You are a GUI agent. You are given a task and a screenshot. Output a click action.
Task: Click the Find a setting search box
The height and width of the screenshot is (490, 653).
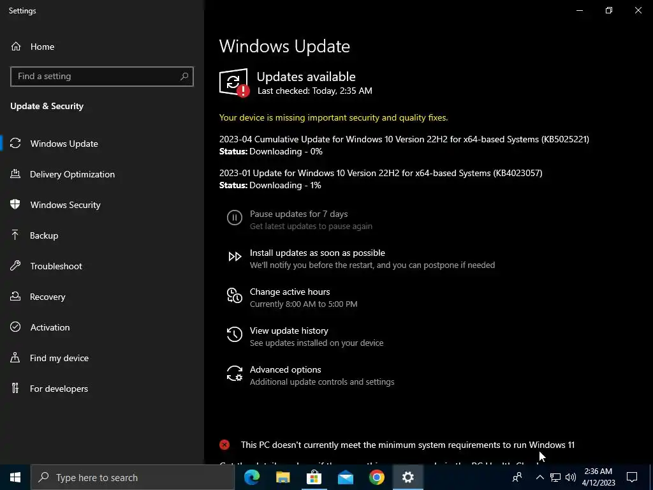point(102,77)
